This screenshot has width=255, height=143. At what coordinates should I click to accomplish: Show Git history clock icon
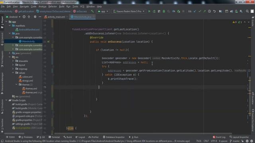(210, 11)
